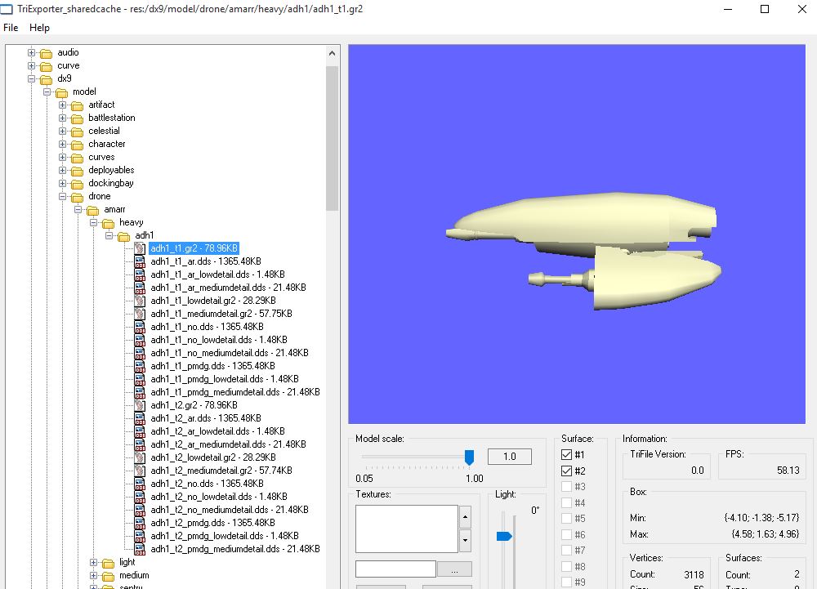Expand the audio folder node

(31, 52)
